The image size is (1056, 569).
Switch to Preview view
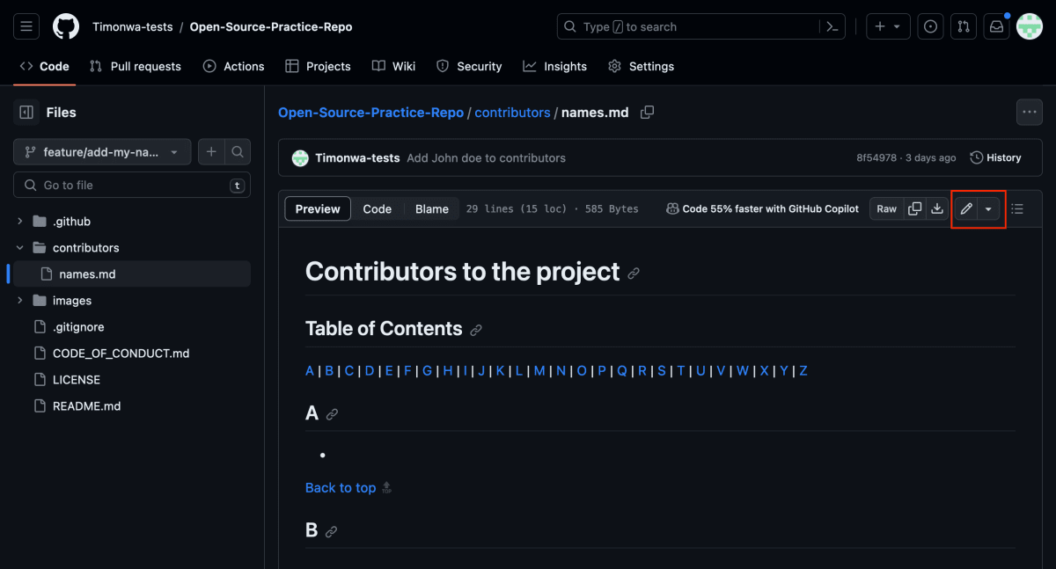(x=318, y=208)
